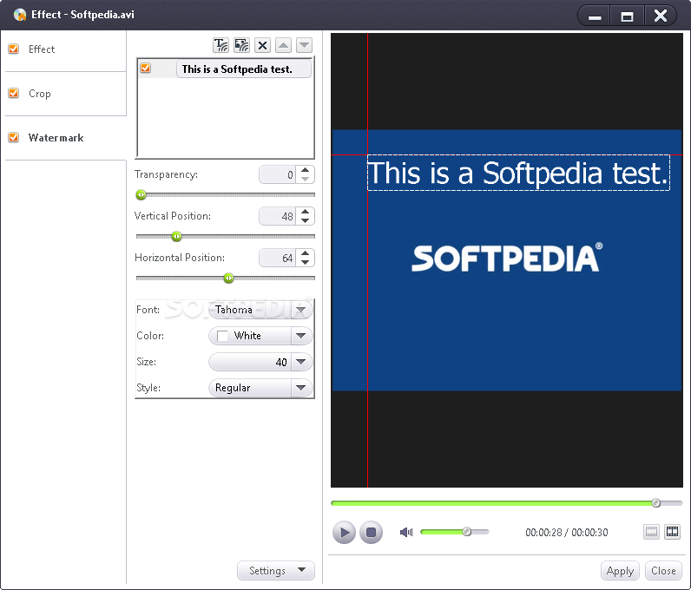Image resolution: width=691 pixels, height=590 pixels.
Task: Mute the preview audio
Action: point(406,532)
